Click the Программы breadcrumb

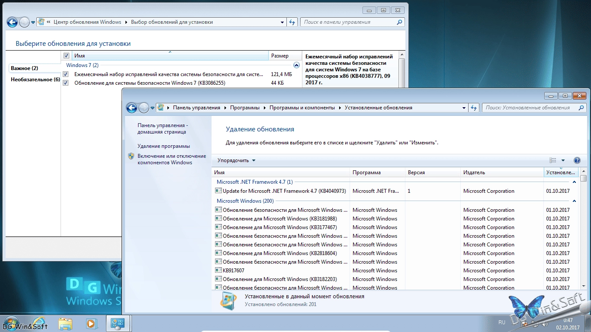[245, 108]
